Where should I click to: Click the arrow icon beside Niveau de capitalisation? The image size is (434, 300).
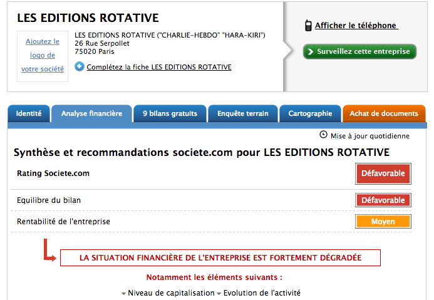point(124,293)
